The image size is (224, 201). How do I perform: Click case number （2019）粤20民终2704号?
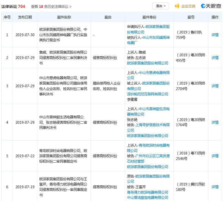click(190, 86)
